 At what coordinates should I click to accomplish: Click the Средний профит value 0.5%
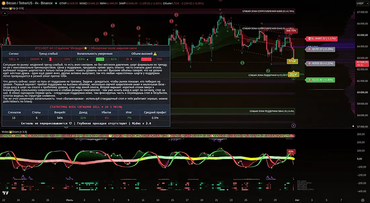pyautogui.click(x=155, y=118)
